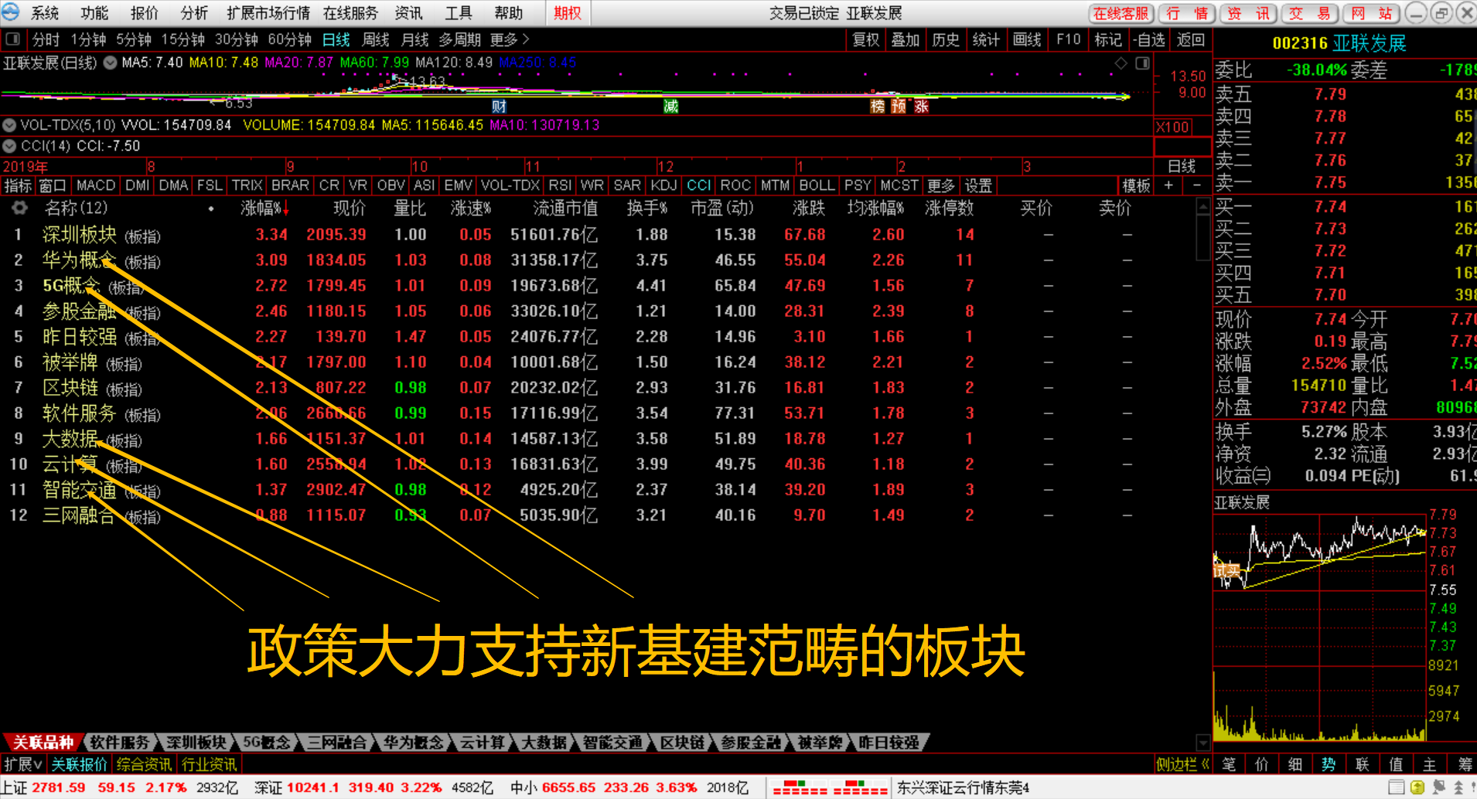Image resolution: width=1477 pixels, height=799 pixels.
Task: Open the 扩展市场行情 menu
Action: click(x=268, y=13)
